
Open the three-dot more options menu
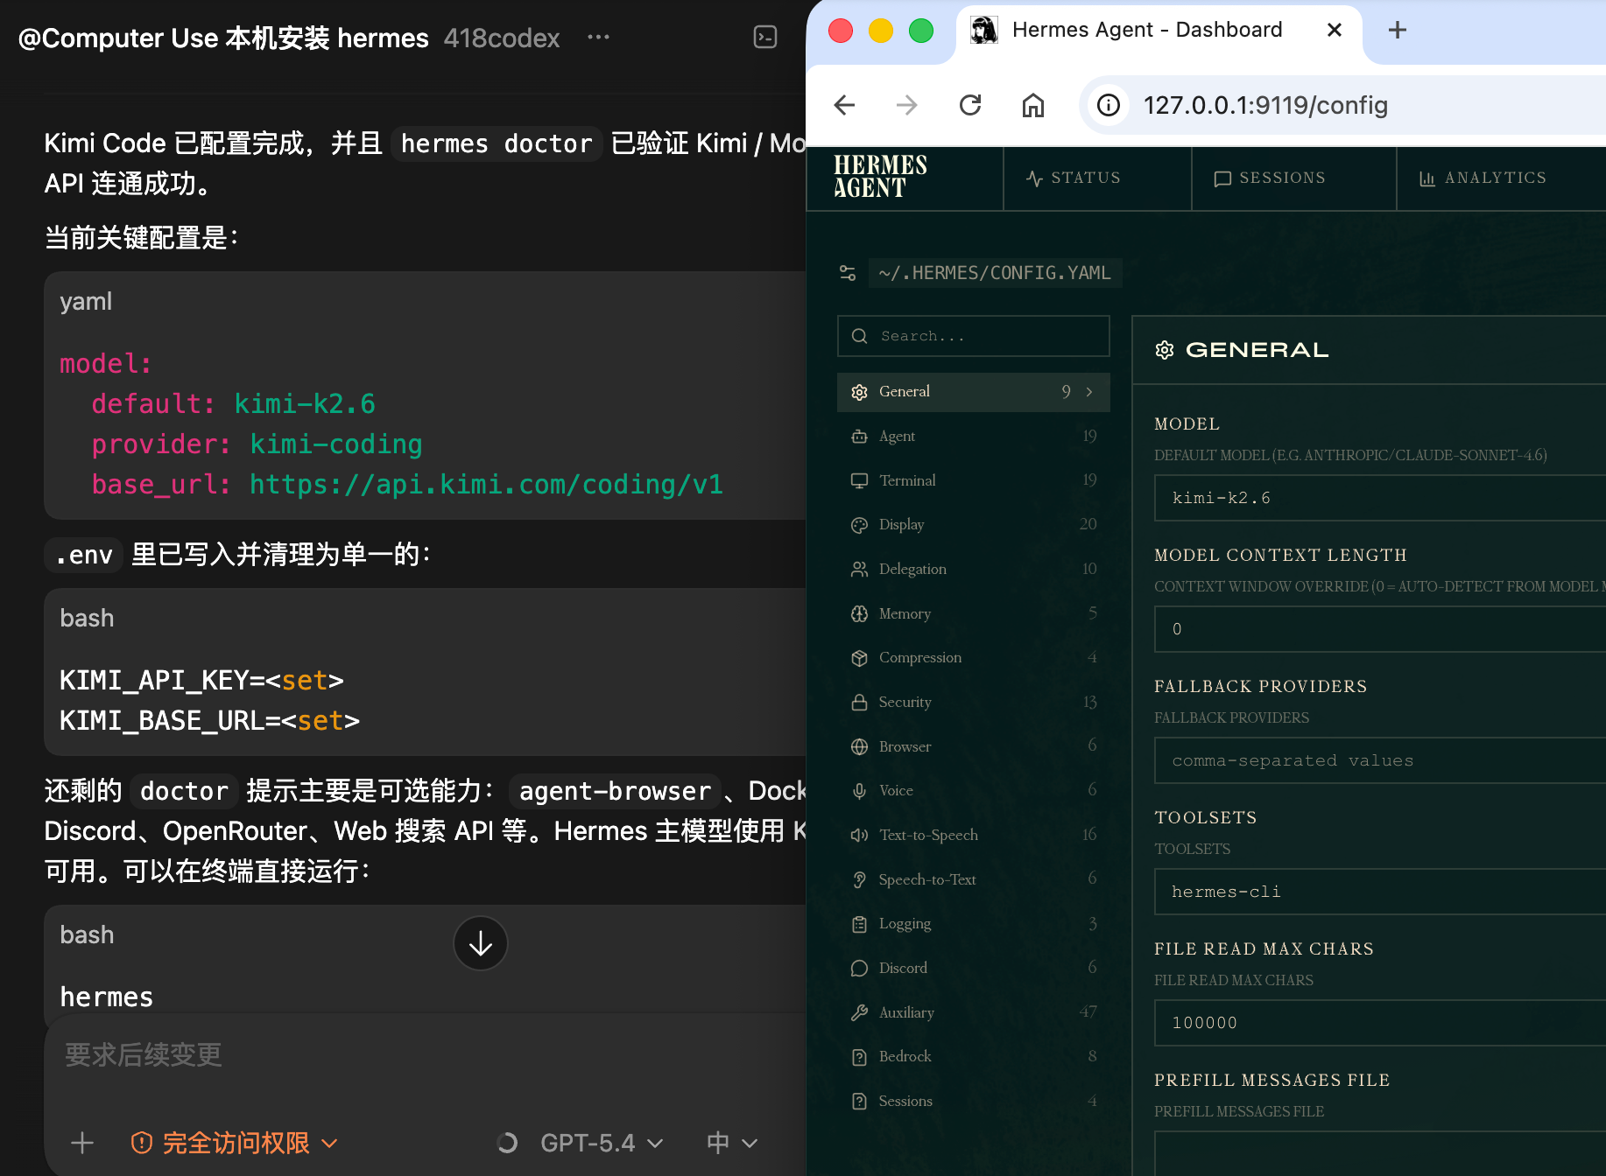tap(598, 37)
